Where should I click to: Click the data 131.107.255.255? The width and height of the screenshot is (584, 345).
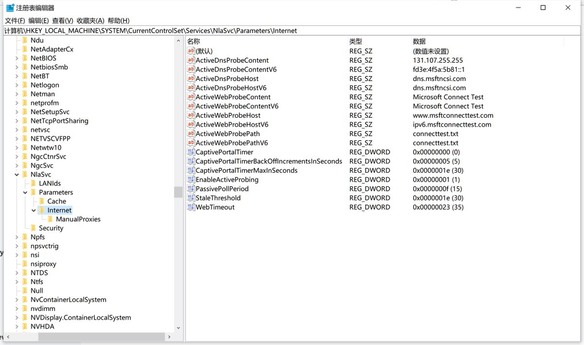click(x=438, y=60)
